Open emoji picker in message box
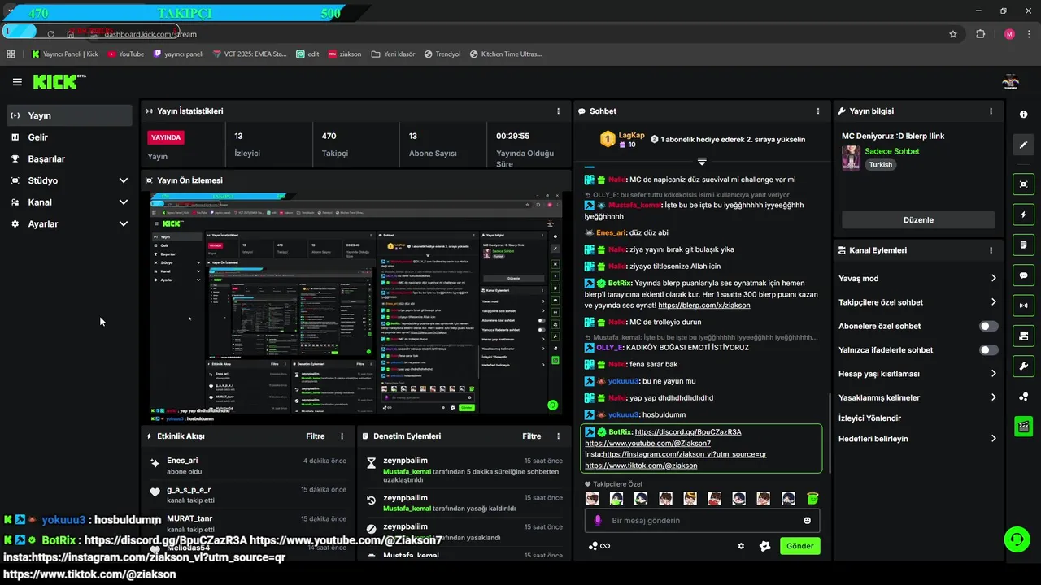 click(x=808, y=521)
